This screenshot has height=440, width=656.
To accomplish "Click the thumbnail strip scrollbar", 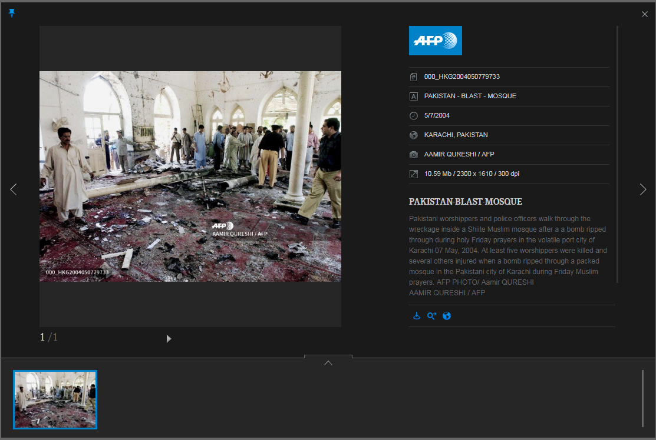I will tap(642, 398).
